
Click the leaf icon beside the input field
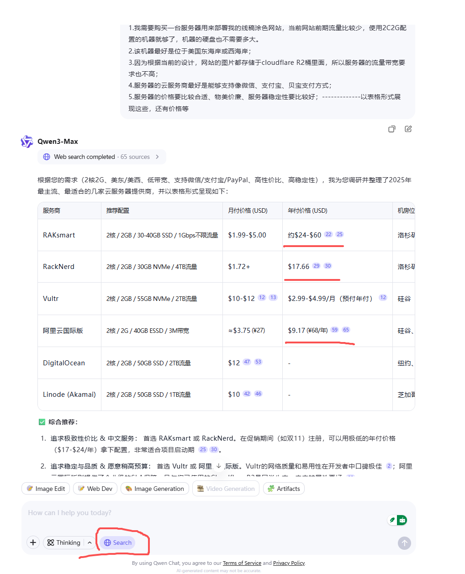point(392,520)
